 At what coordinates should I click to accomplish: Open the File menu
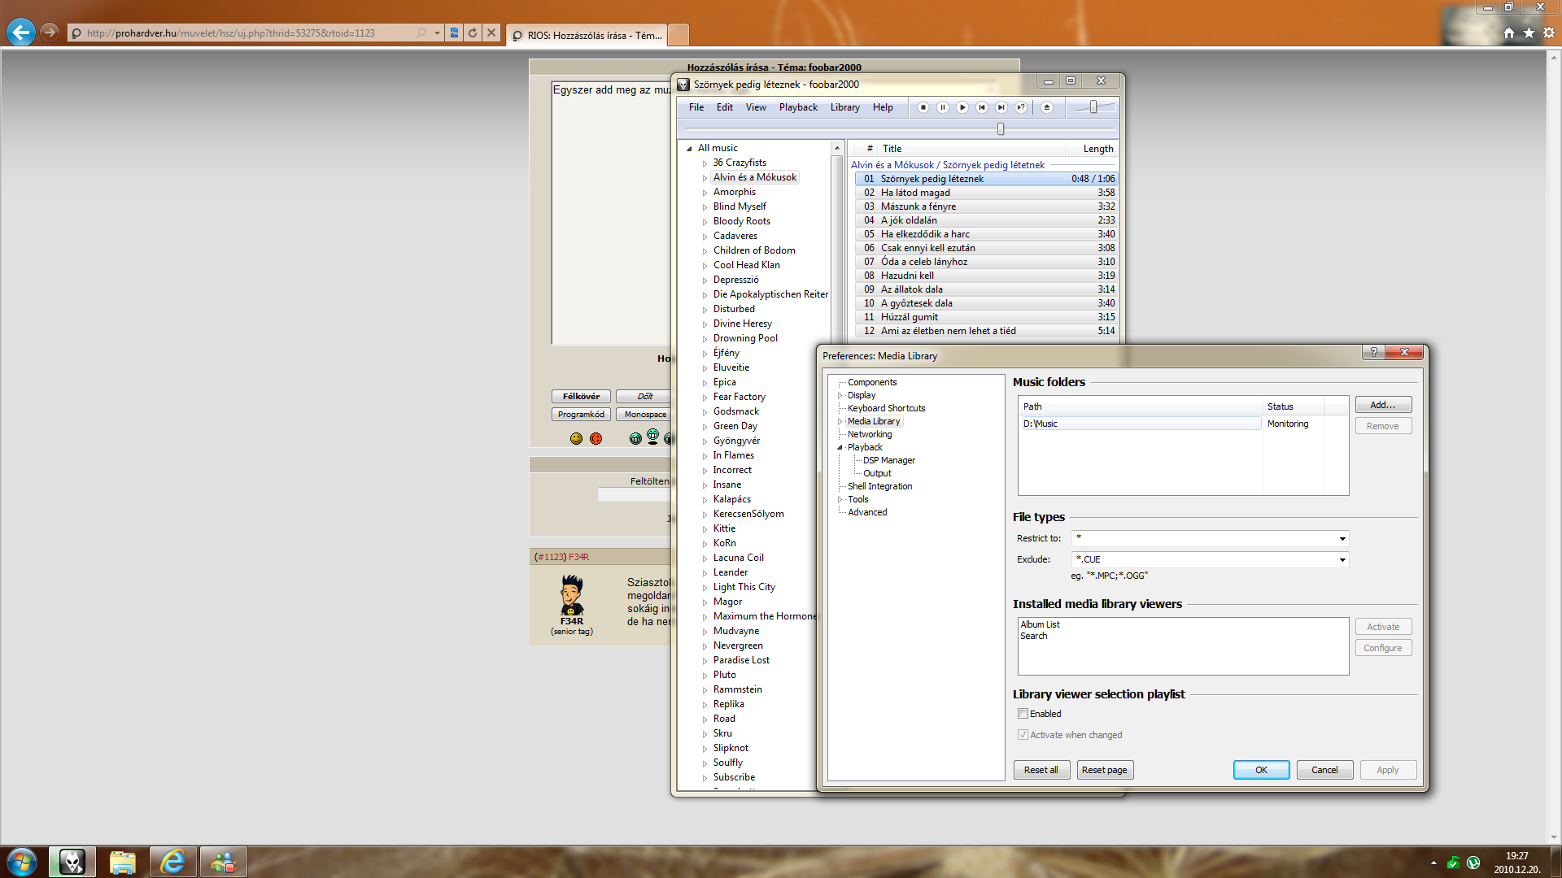click(x=696, y=107)
